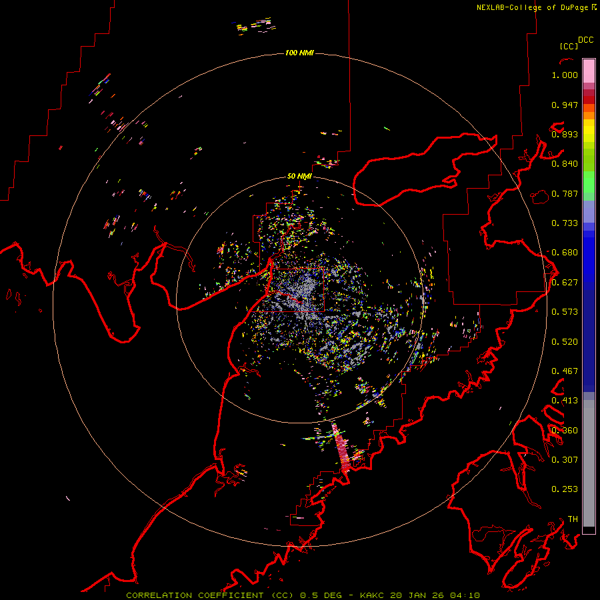This screenshot has height=600, width=600.
Task: Click the 0.253 scale value
Action: point(565,489)
